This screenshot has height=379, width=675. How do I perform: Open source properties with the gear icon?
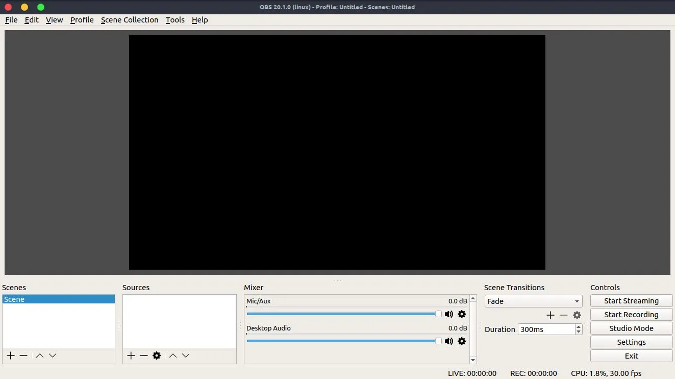point(157,356)
